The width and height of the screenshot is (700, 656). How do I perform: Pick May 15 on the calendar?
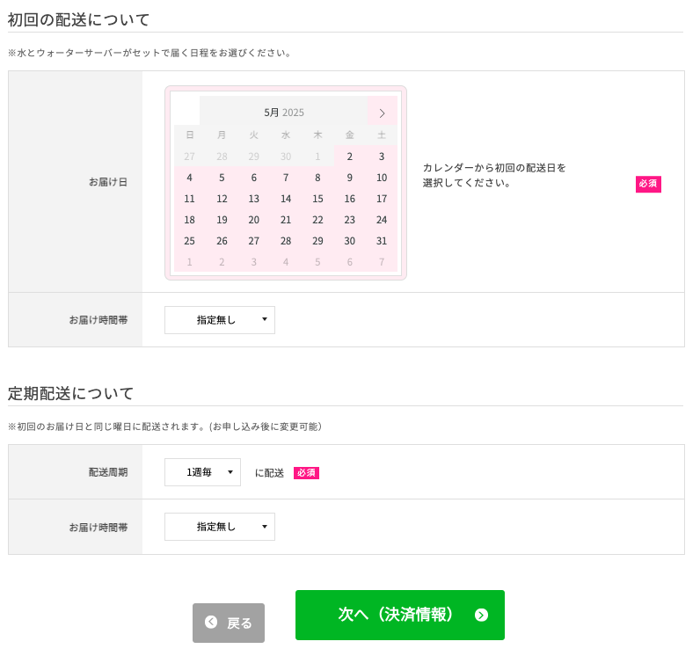tap(317, 199)
